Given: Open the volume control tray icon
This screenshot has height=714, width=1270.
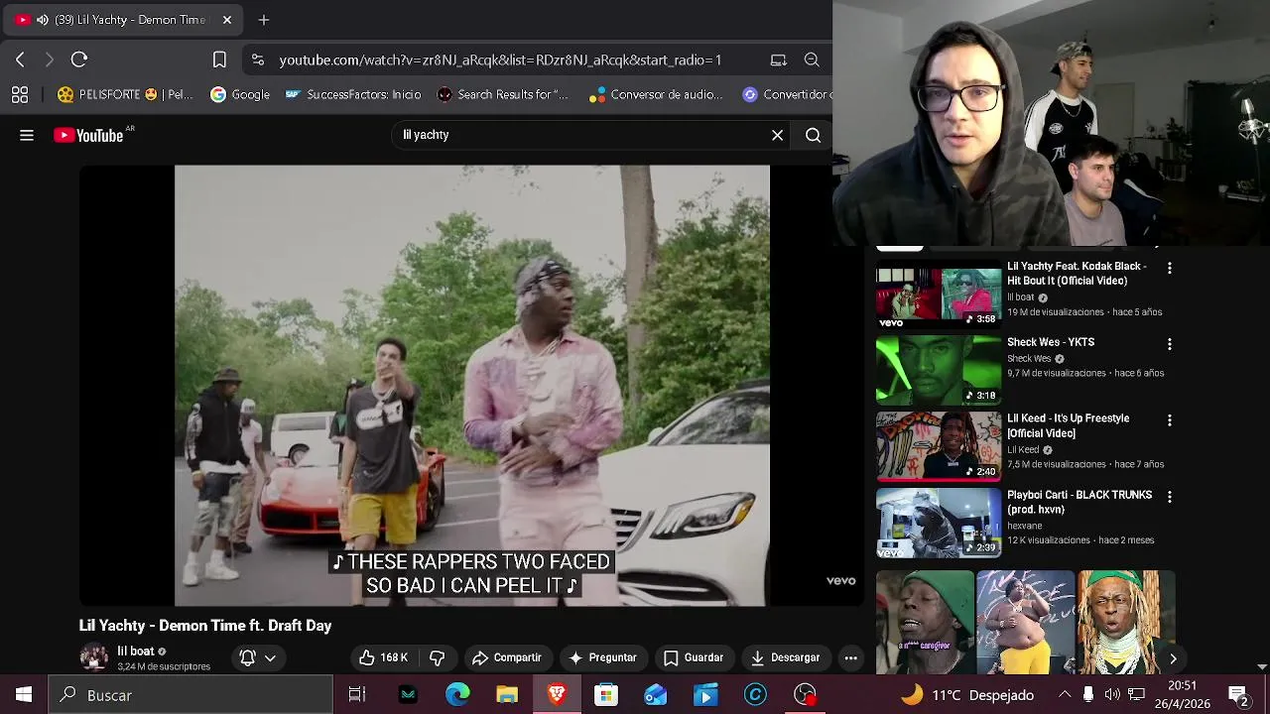Looking at the screenshot, I should pyautogui.click(x=1112, y=695).
